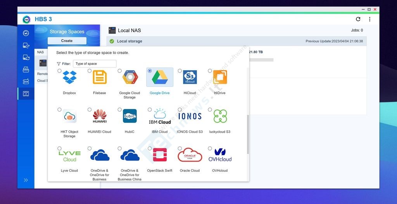
Task: Select the IONOS Cloud S3 radio button
Action: 180,109
